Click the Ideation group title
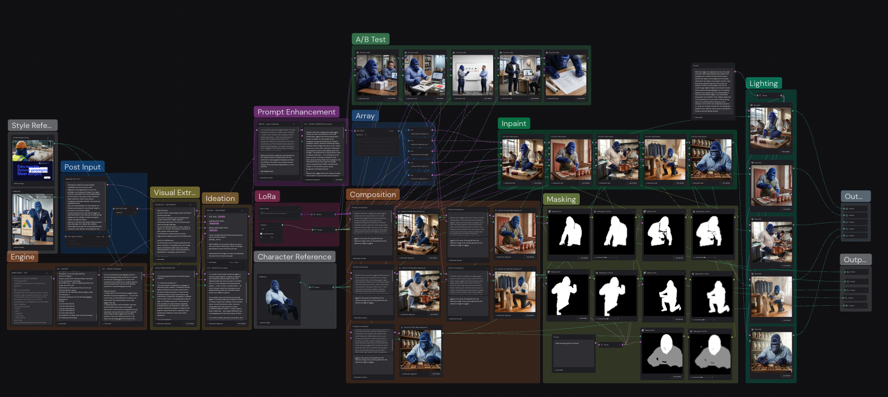Screen dimensions: 888x397 coord(220,198)
